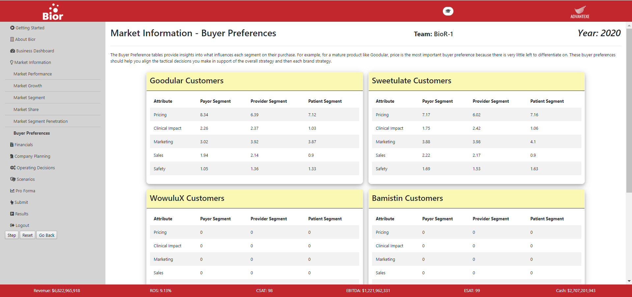Click the Company Planning icon

coord(12,156)
